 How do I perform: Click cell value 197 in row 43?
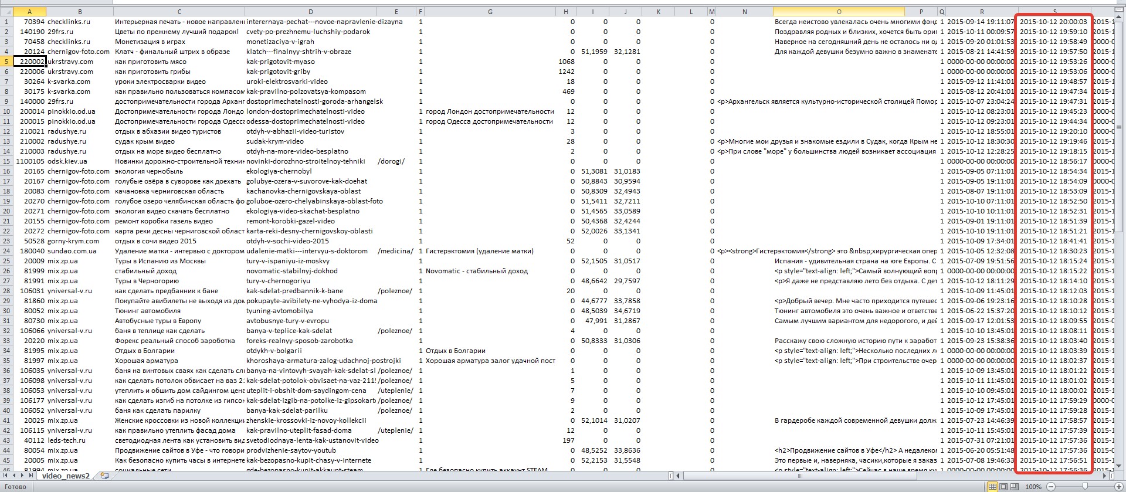pos(566,440)
